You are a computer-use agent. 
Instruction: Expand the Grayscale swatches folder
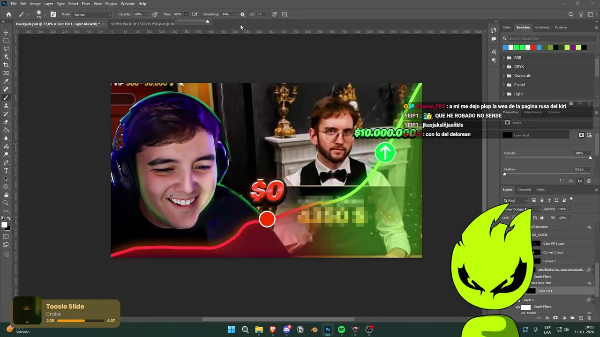point(504,76)
